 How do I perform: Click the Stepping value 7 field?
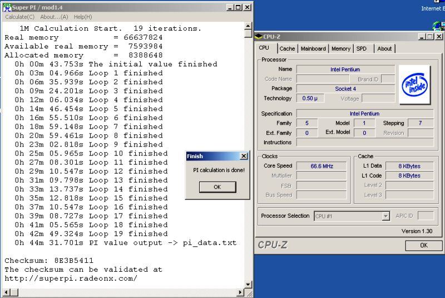421,123
